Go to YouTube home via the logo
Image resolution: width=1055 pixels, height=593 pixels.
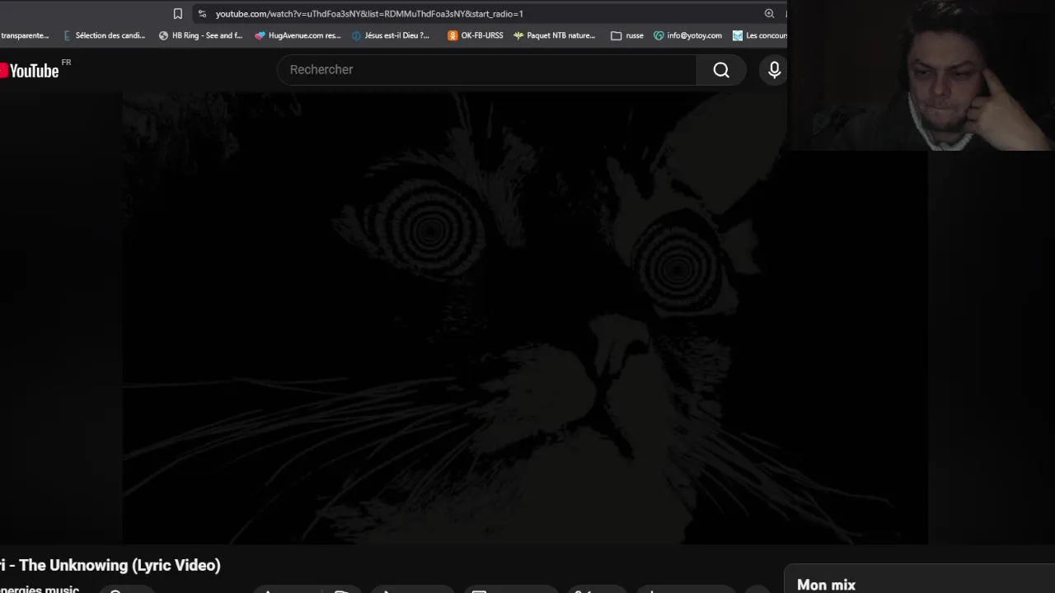[30, 71]
